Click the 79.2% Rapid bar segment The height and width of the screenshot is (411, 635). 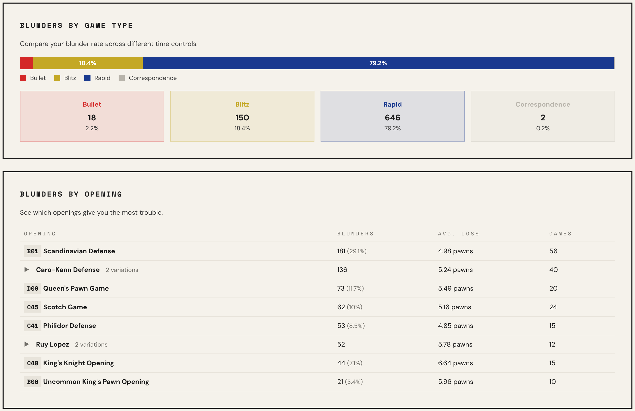[x=378, y=63]
